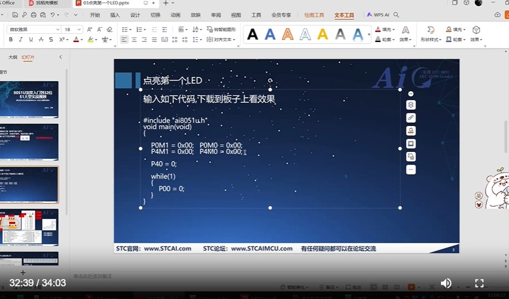Viewport: 509px width, 299px height.
Task: Open the font color A dropdown arrow
Action: coord(81,40)
